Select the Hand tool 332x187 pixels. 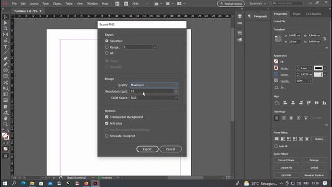(x=6, y=118)
